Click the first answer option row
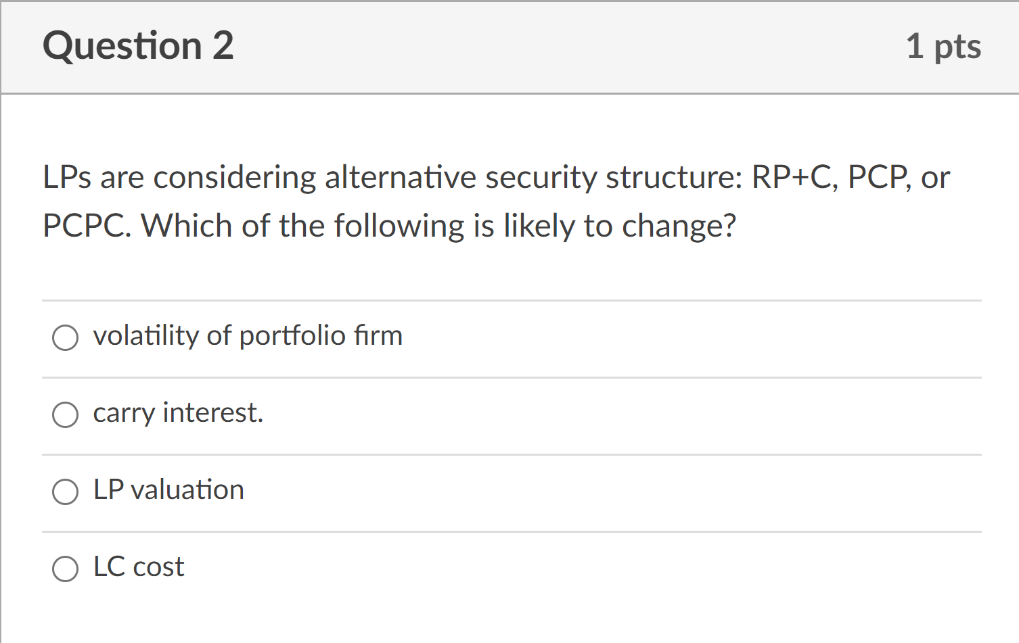Viewport: 1019px width, 643px height. tap(507, 337)
